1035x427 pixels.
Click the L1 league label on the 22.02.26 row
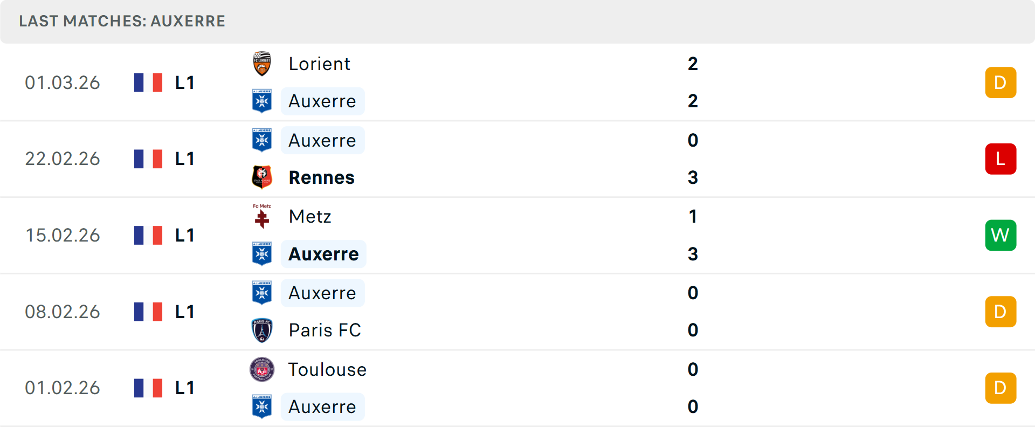184,159
